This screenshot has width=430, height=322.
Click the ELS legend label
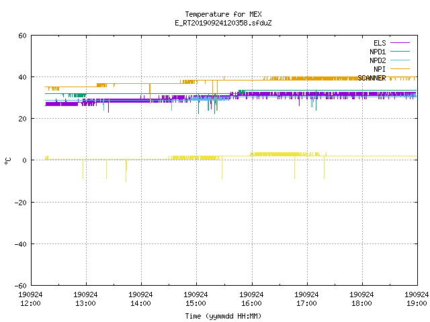click(x=380, y=43)
